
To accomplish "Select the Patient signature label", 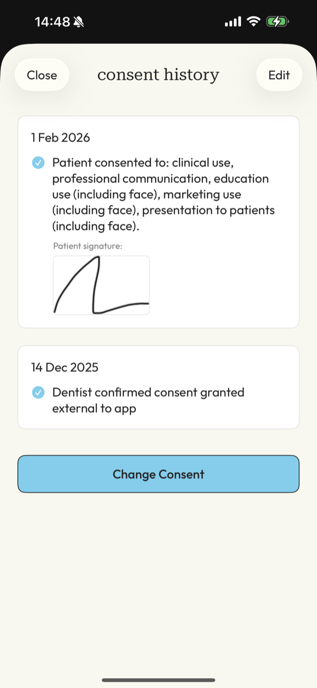I will pos(86,246).
